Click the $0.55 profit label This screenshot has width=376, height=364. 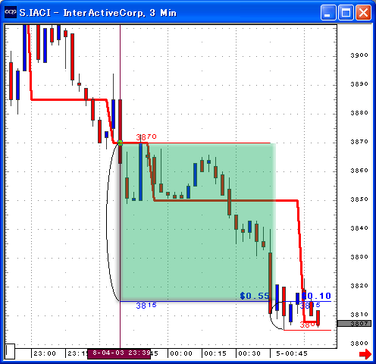pyautogui.click(x=255, y=296)
